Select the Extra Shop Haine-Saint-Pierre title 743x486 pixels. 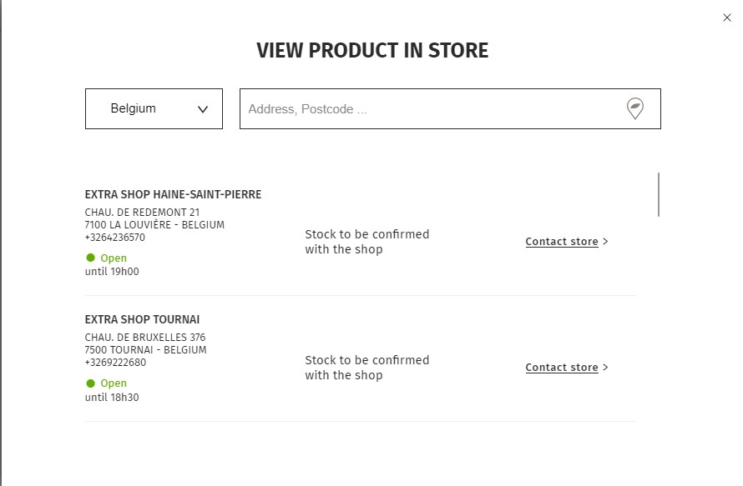[x=173, y=194]
